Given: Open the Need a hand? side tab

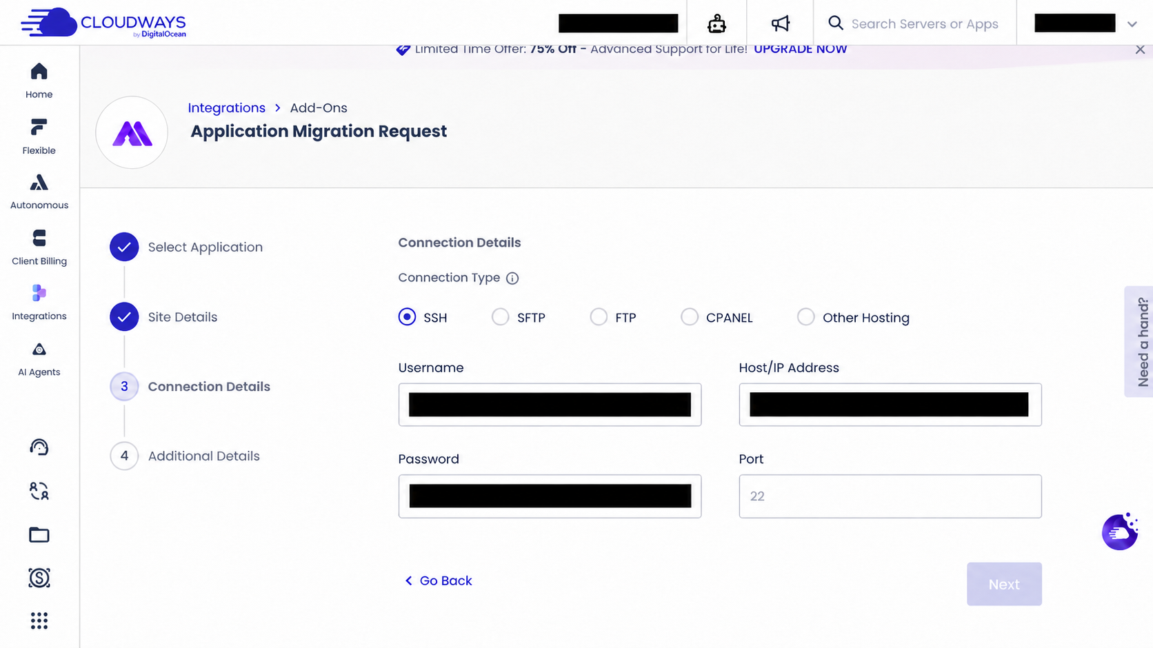Looking at the screenshot, I should point(1139,342).
